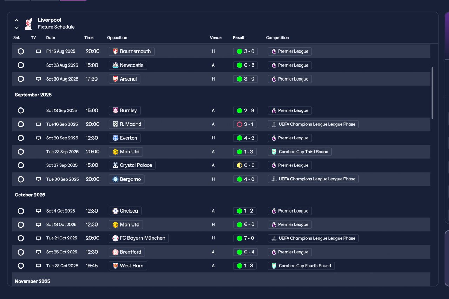Select the Everton fixture radio button
Image resolution: width=449 pixels, height=299 pixels.
tap(21, 138)
